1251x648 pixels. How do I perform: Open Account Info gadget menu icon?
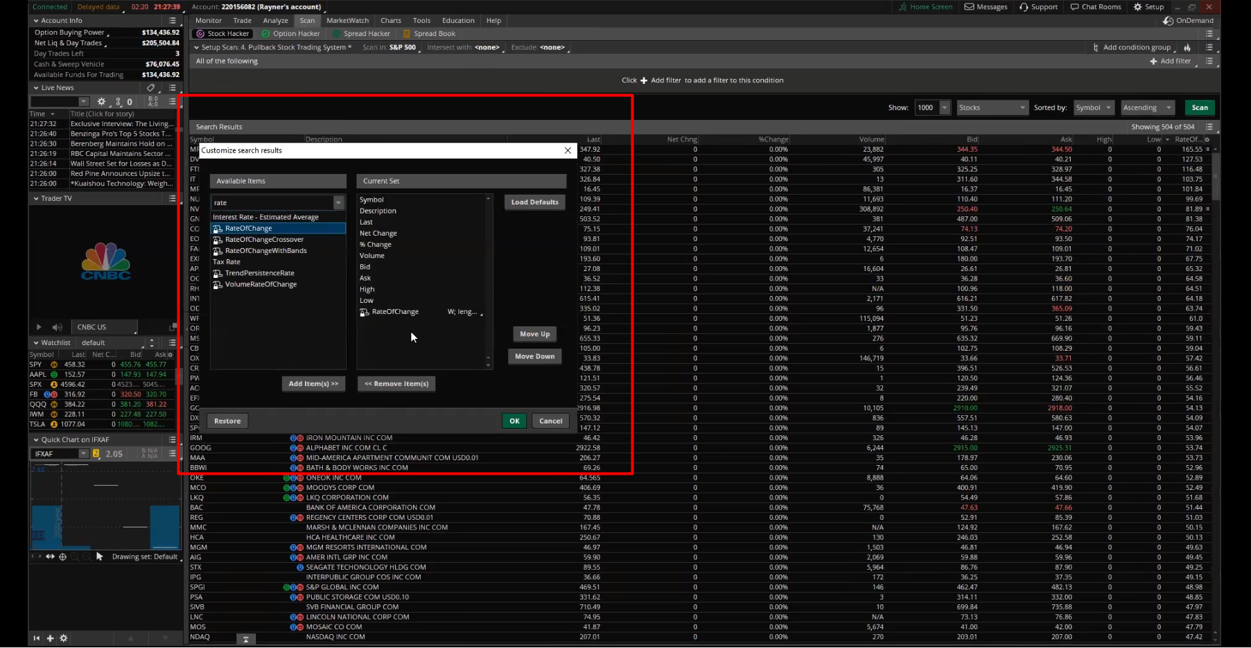173,21
